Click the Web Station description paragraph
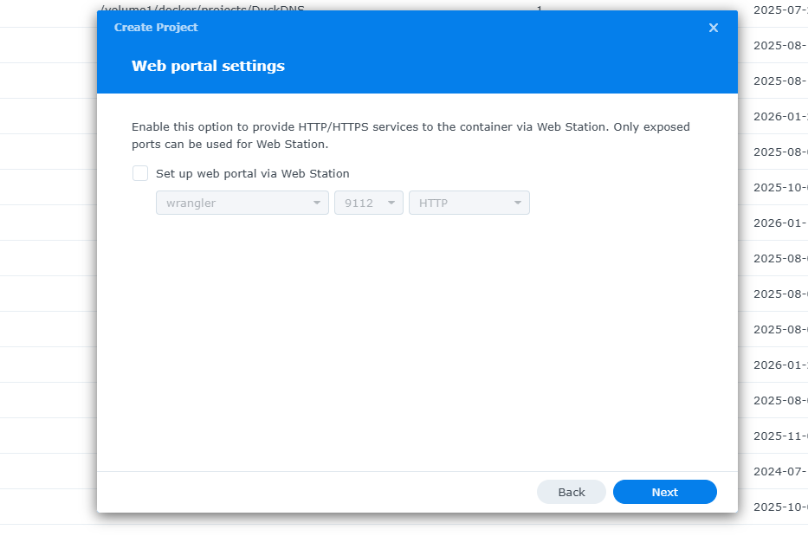 (x=410, y=135)
